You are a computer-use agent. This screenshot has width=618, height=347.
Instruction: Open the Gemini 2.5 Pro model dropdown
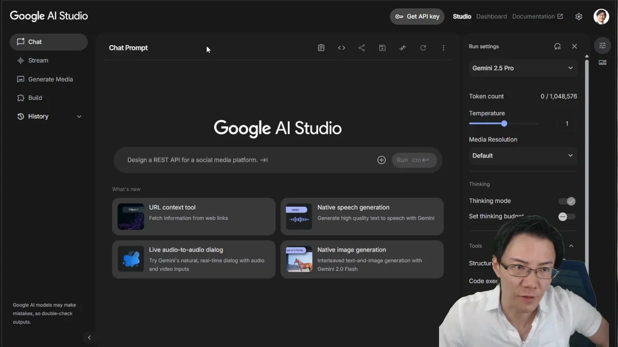click(523, 68)
